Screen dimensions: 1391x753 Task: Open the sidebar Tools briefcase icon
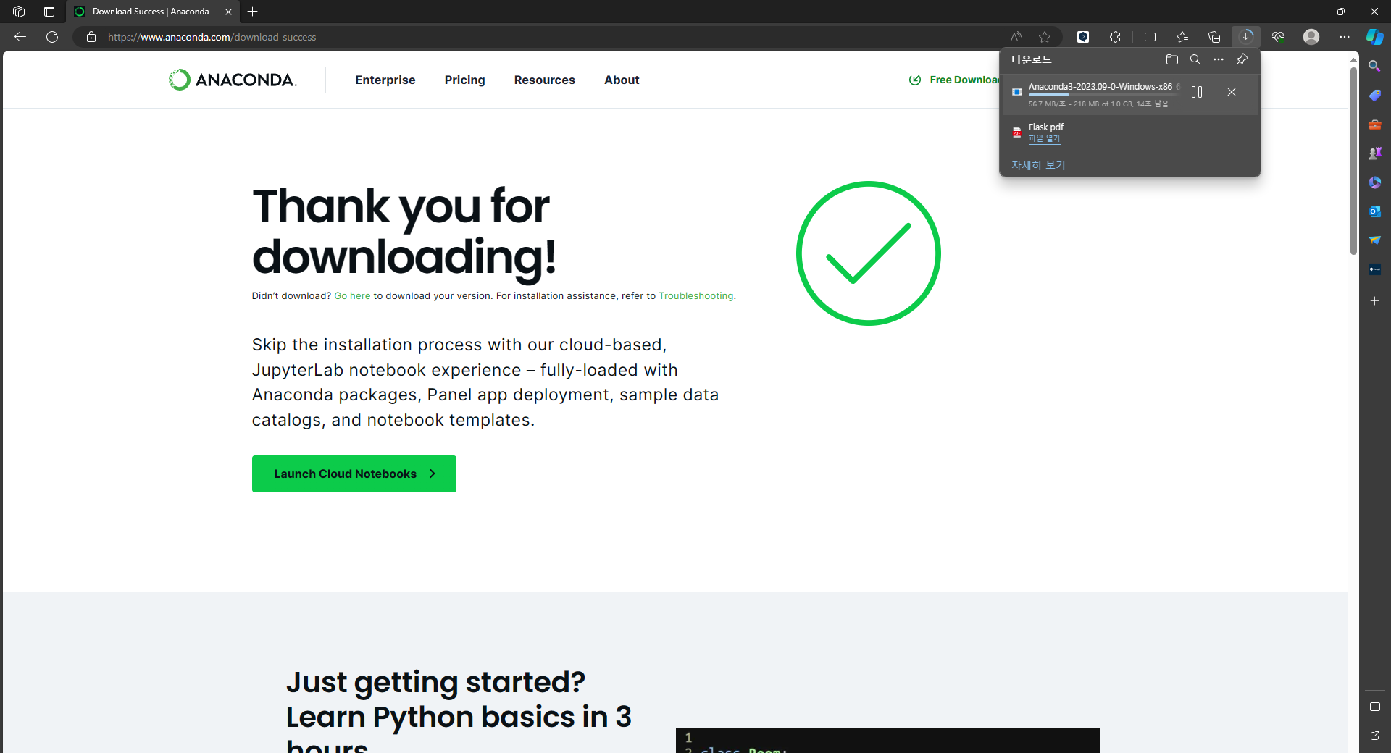[1374, 125]
